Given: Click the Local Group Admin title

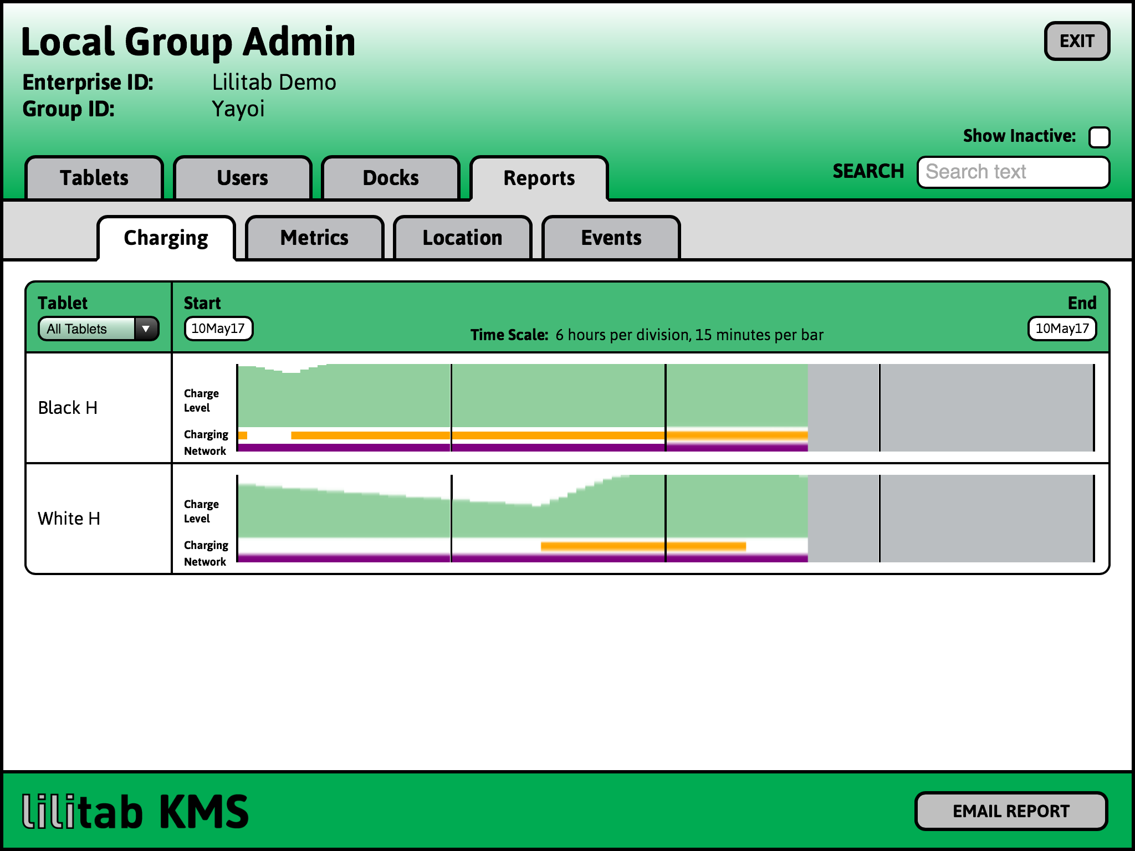Looking at the screenshot, I should coord(188,42).
